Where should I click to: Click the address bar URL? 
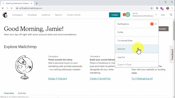pyautogui.click(x=31, y=8)
